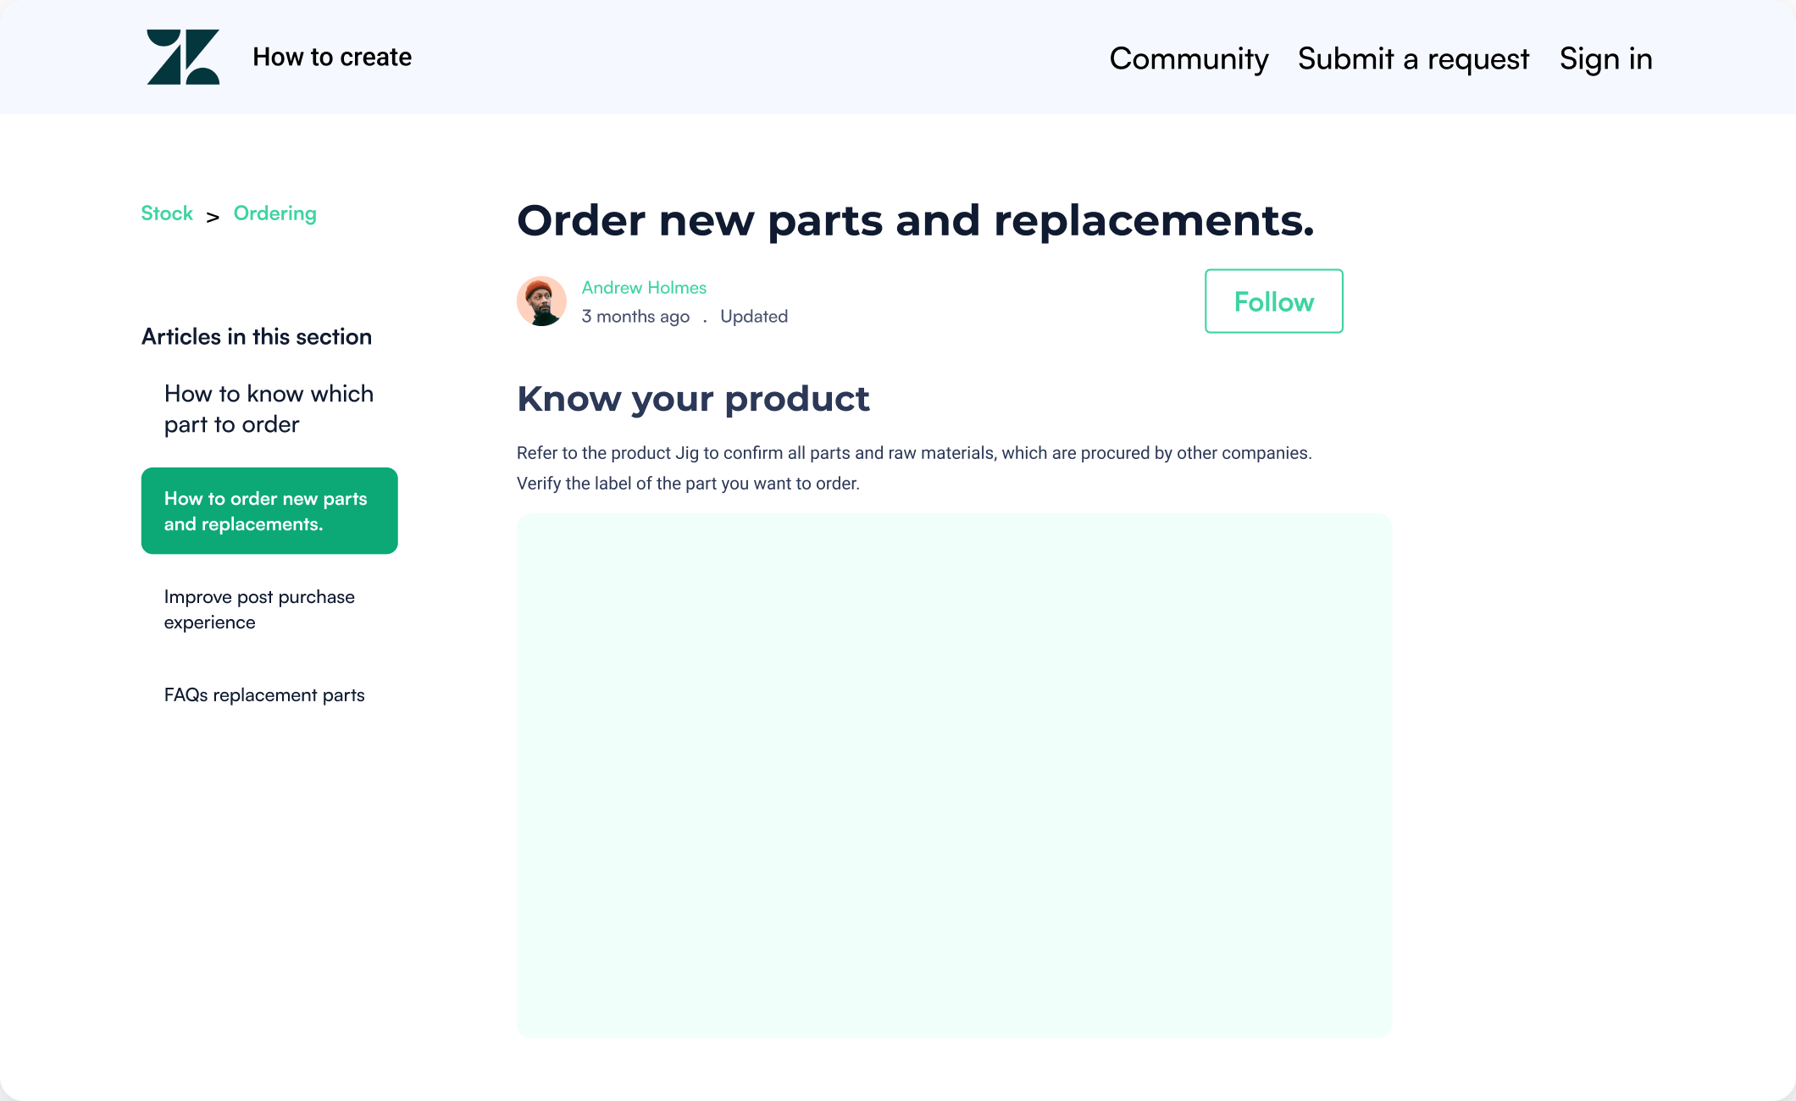This screenshot has height=1101, width=1796.
Task: Click the Sign in link
Action: pos(1605,58)
